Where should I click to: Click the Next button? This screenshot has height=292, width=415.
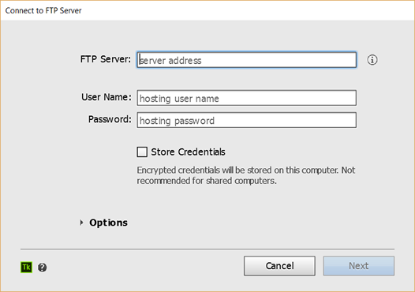[359, 266]
